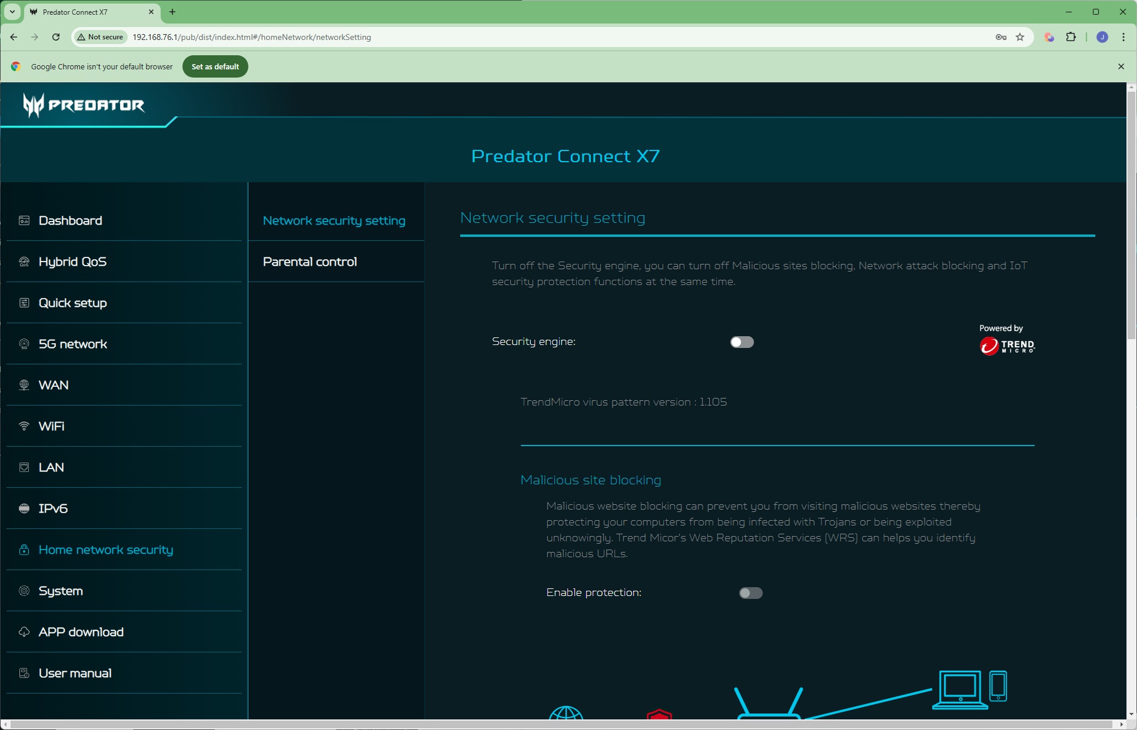This screenshot has width=1137, height=730.
Task: Bookmark this page with star icon
Action: 1020,37
